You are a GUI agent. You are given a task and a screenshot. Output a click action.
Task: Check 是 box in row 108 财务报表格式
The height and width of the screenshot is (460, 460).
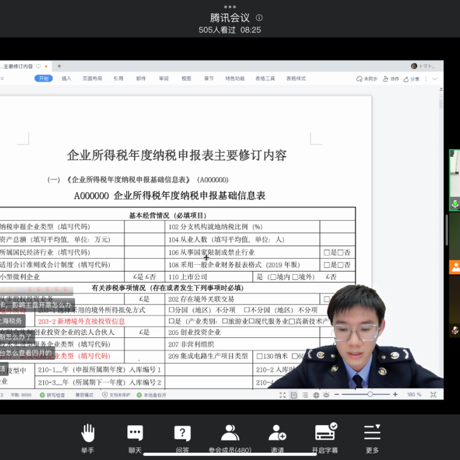click(327, 265)
